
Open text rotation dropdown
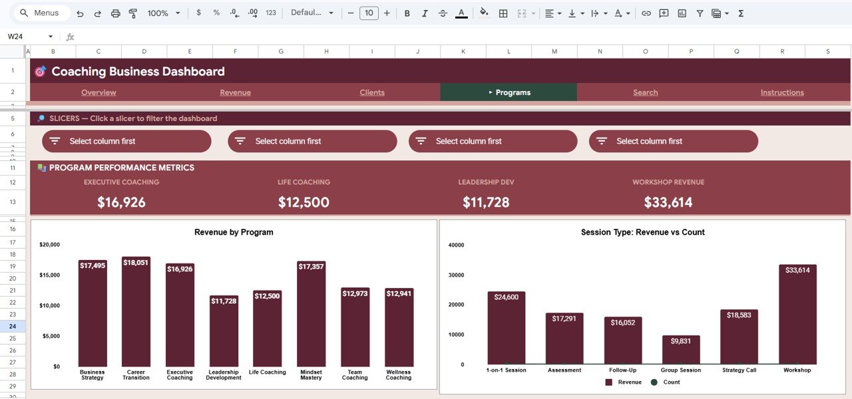(x=622, y=13)
